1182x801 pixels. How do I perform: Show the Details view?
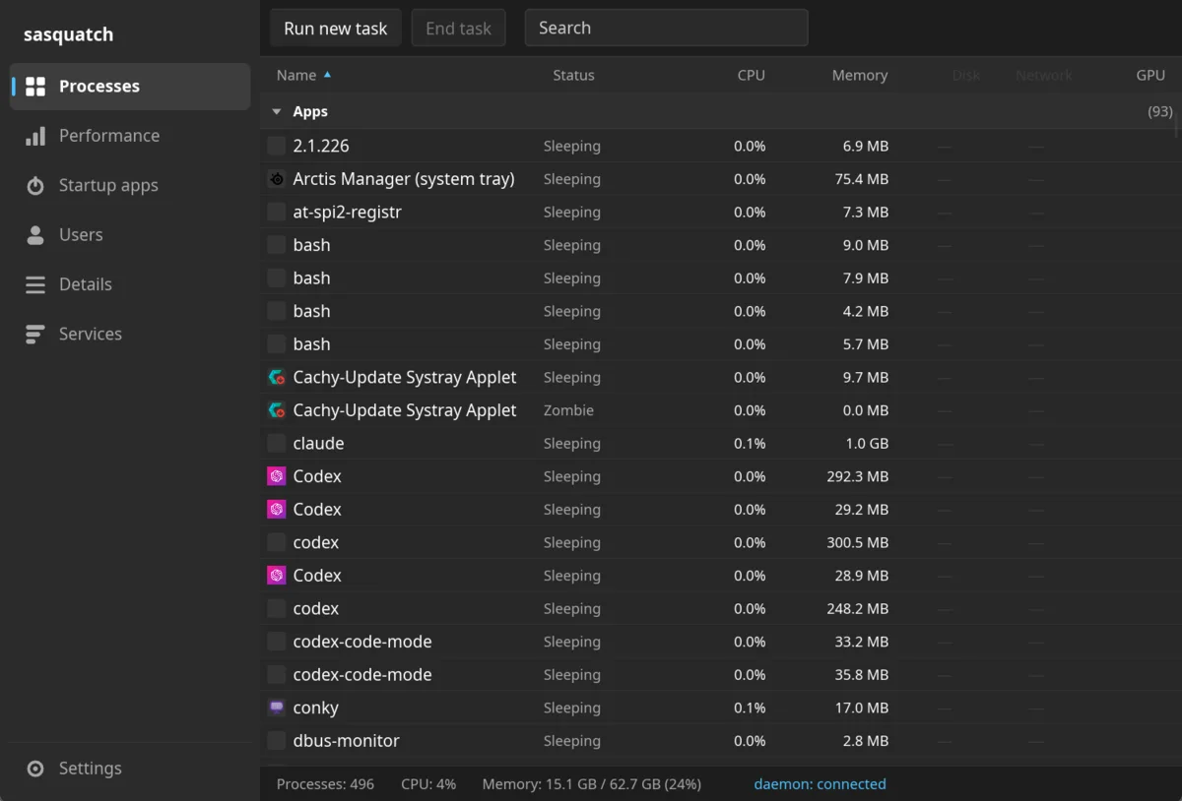point(130,284)
